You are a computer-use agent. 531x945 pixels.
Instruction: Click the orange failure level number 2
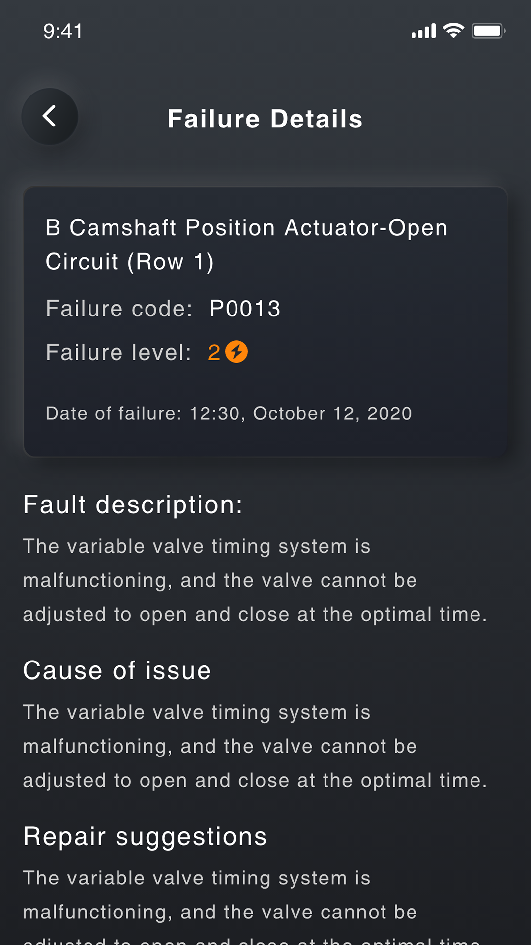point(214,352)
